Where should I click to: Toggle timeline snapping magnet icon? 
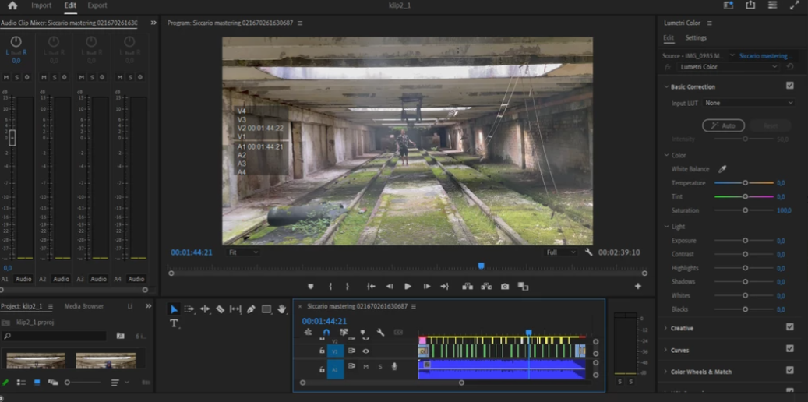326,332
